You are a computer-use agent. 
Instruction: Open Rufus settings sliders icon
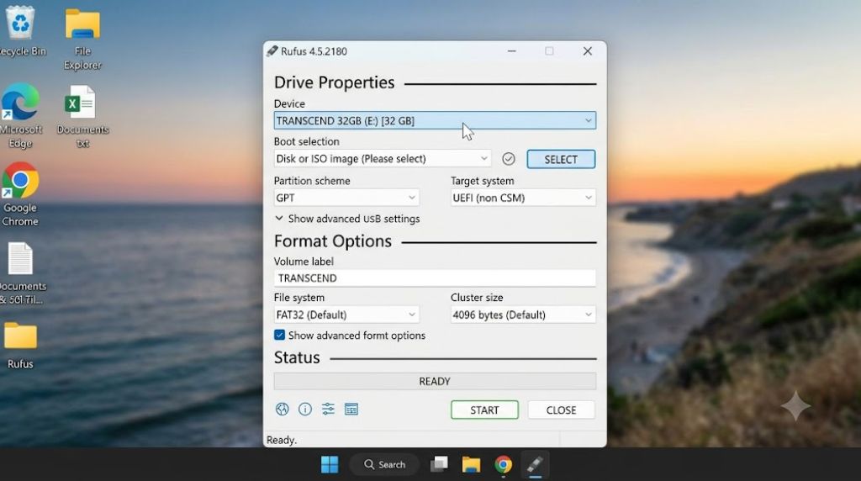coord(328,409)
